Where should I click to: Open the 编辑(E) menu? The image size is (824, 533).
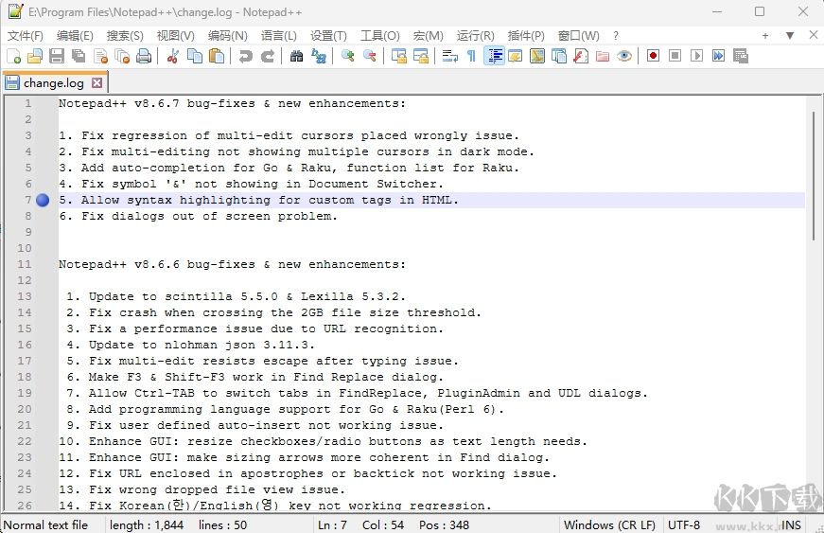[x=75, y=36]
